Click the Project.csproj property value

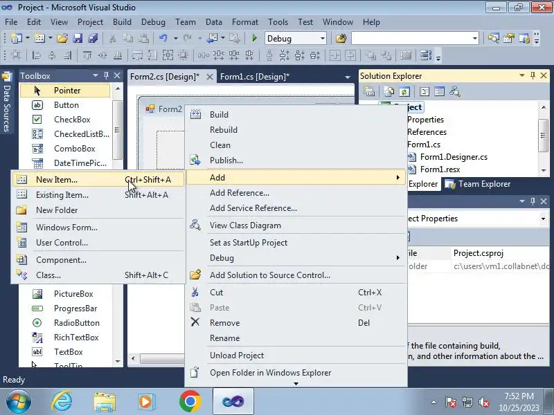pyautogui.click(x=500, y=253)
